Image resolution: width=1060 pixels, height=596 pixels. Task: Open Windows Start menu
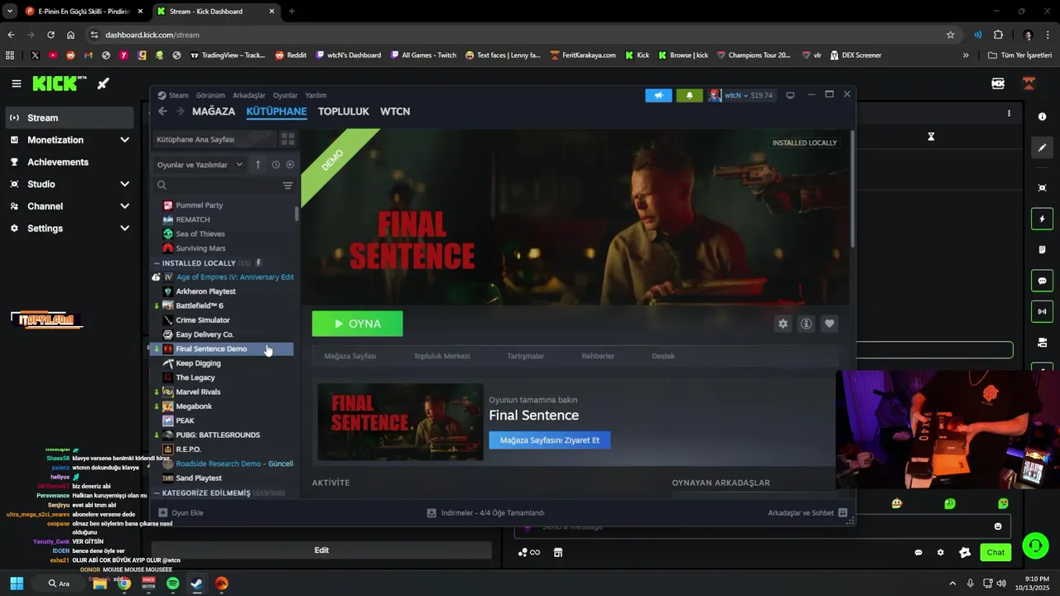pos(17,584)
